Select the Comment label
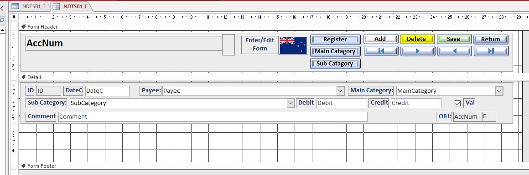Image resolution: width=529 pixels, height=175 pixels. 41,116
